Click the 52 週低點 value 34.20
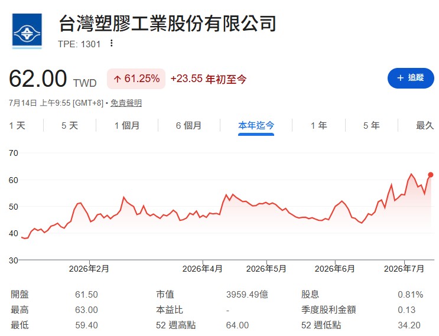The image size is (439, 336). pyautogui.click(x=409, y=325)
